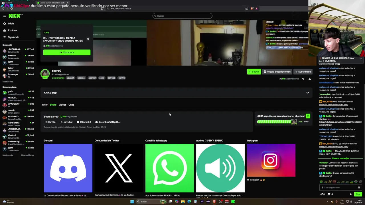Click the green Chat send button
This screenshot has height=205, width=365.
coord(358,194)
